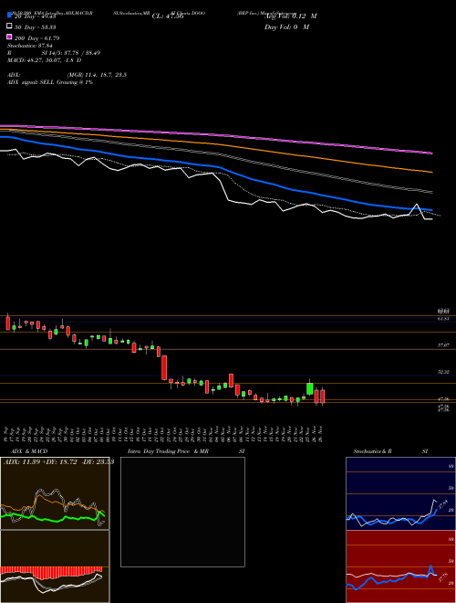Select the '20 Day = 49.43' legend text
Viewport: 456px width, 603px height.
pyautogui.click(x=36, y=16)
